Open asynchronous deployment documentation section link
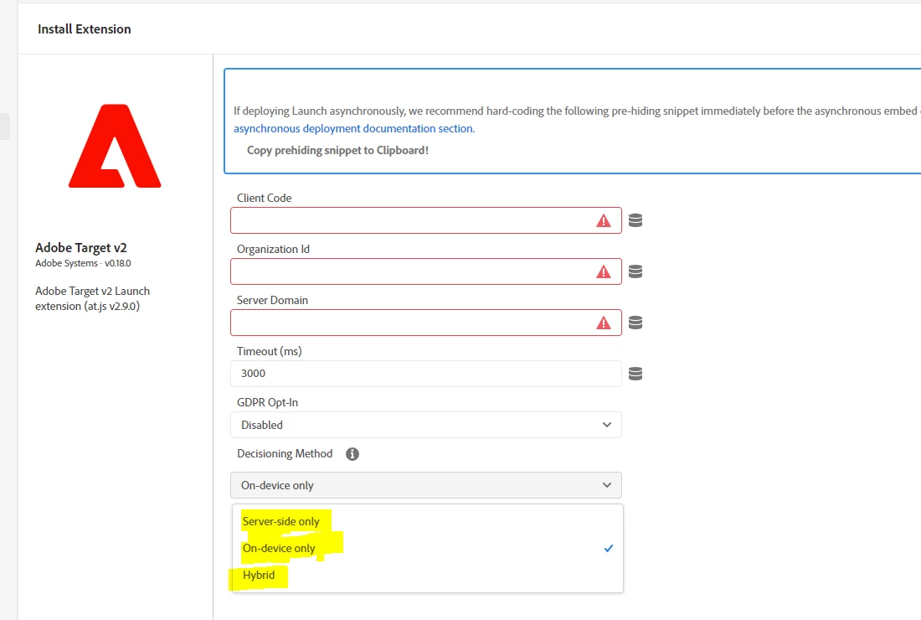Viewport: 921px width, 620px height. (354, 129)
